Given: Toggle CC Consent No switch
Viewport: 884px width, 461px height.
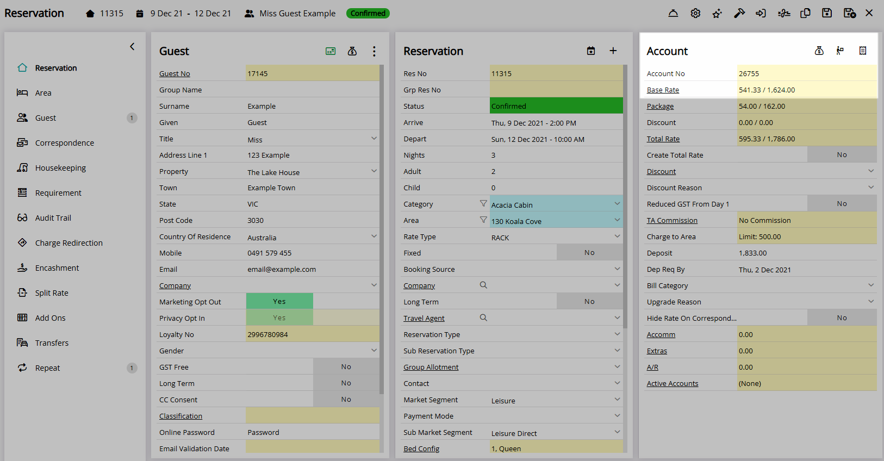Looking at the screenshot, I should click(346, 399).
